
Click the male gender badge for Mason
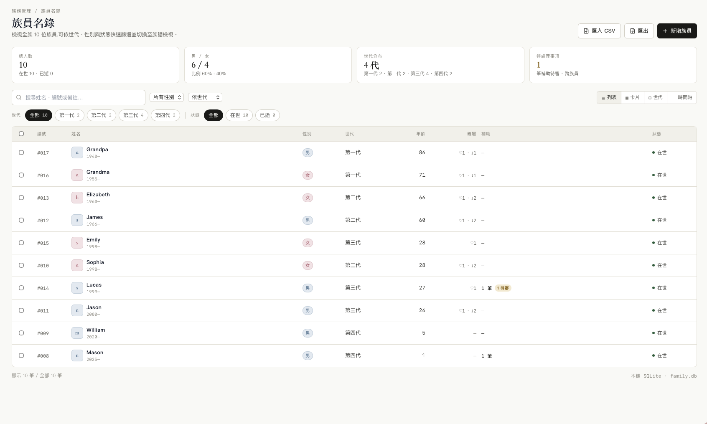click(x=308, y=355)
